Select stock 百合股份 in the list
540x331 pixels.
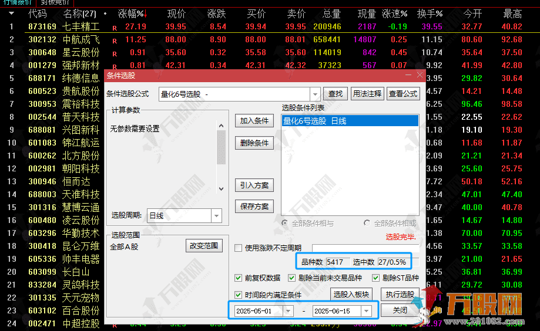(x=81, y=310)
